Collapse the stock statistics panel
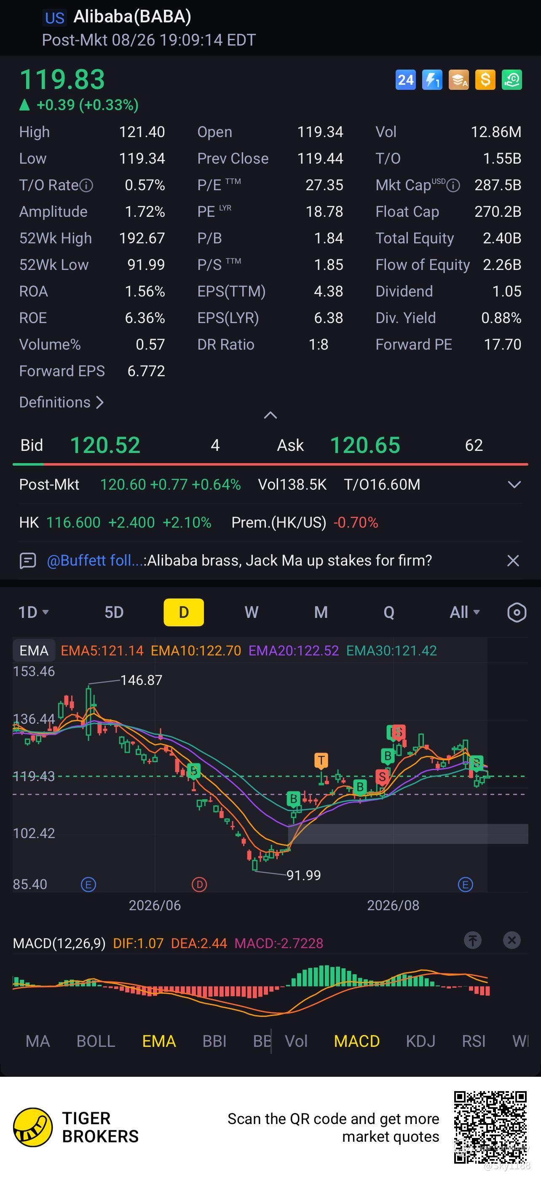This screenshot has height=1178, width=541. click(270, 415)
